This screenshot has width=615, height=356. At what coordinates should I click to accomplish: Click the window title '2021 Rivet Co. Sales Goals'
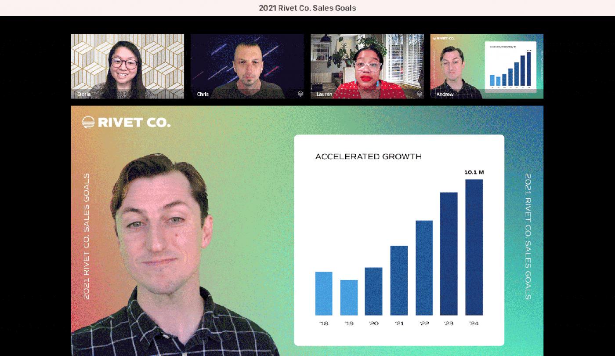tap(307, 8)
